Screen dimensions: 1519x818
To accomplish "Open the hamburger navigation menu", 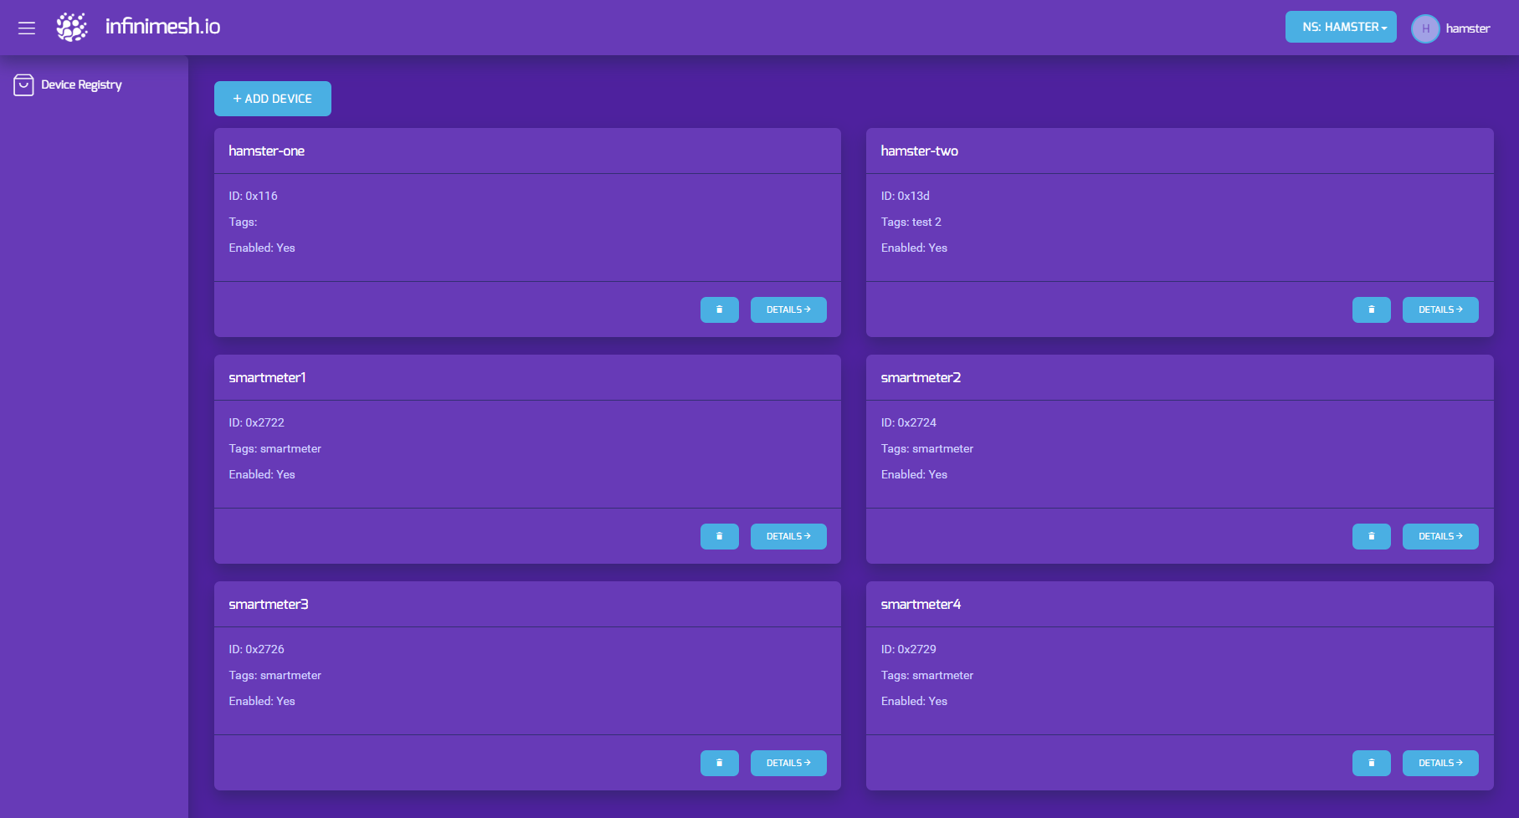I will click(x=27, y=28).
